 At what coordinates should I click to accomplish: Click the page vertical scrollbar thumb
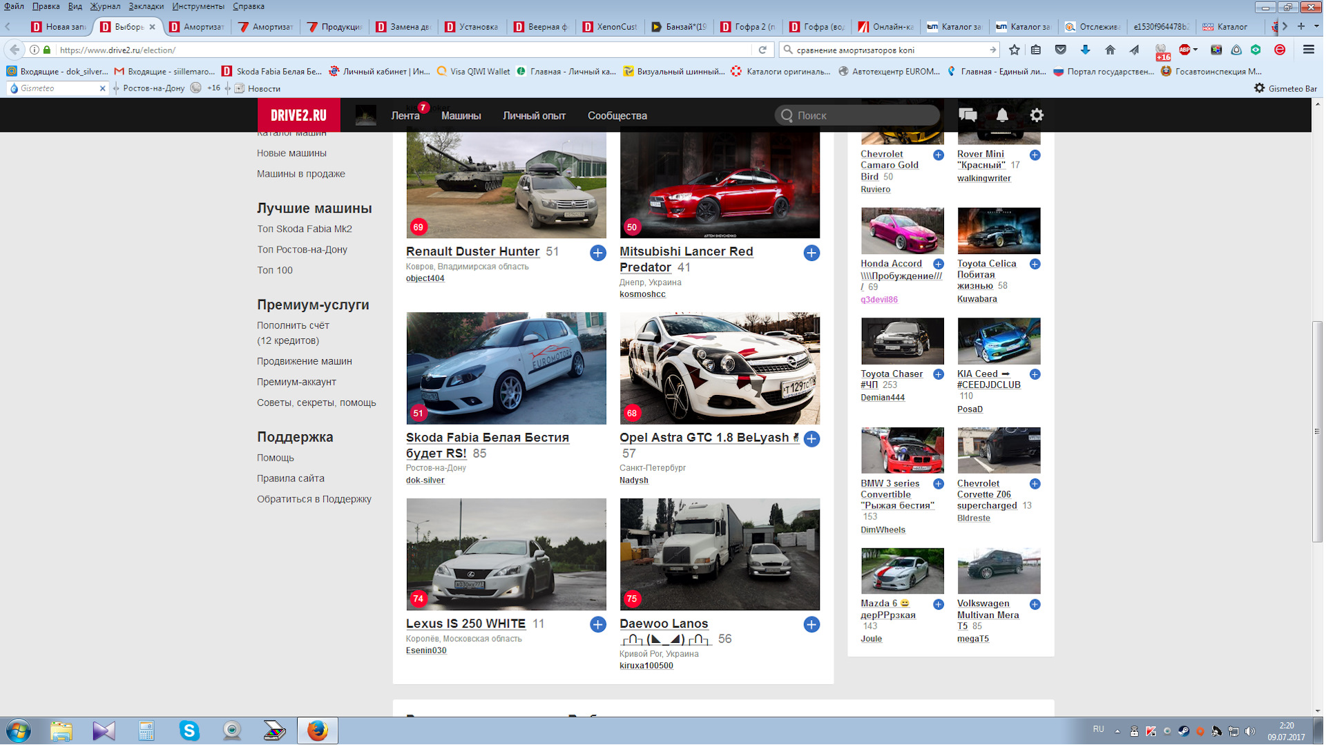coord(1317,432)
